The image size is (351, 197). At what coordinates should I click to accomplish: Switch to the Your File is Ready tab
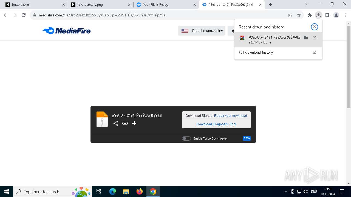click(166, 5)
